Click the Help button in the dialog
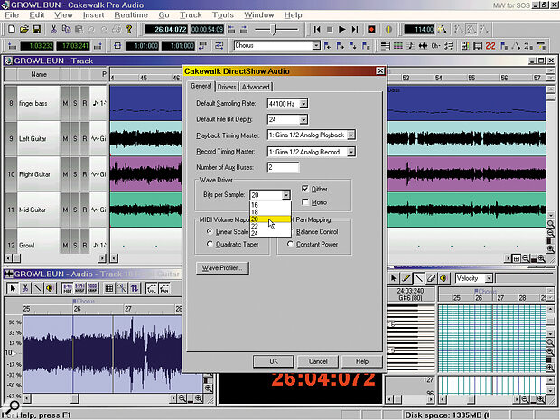Viewport: 560px width, 420px height. (362, 361)
